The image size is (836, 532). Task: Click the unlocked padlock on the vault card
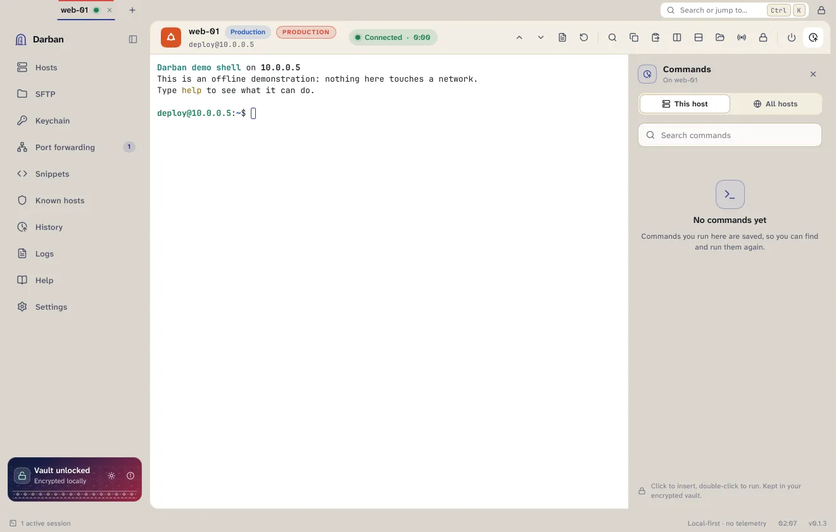22,476
